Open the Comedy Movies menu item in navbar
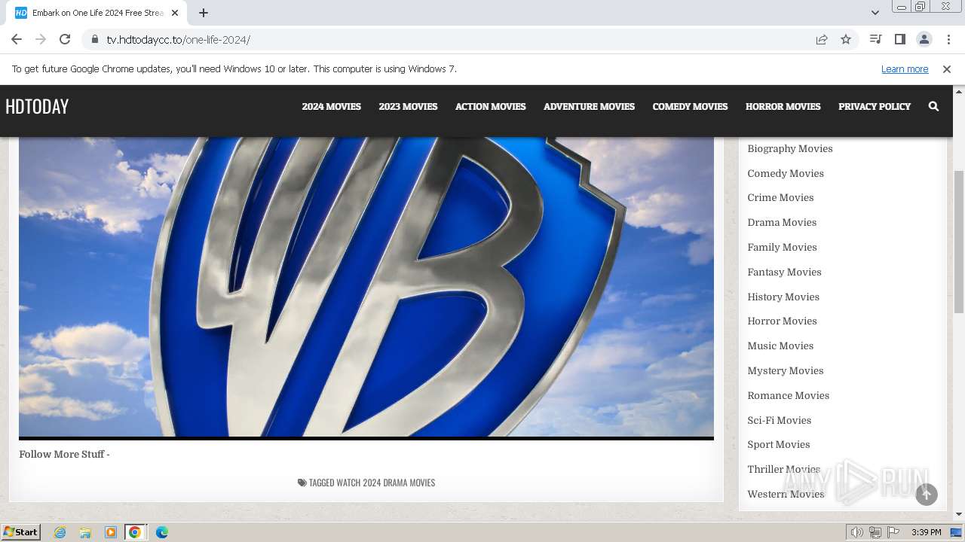Viewport: 965px width, 542px height. 690,106
